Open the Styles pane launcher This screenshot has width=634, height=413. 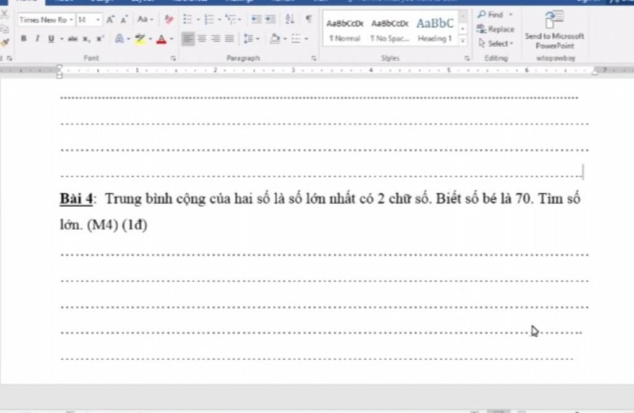[x=467, y=59]
